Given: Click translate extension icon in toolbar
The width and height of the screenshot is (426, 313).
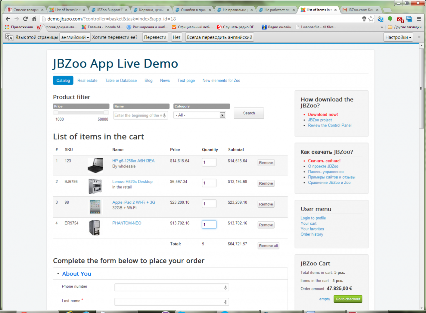Looking at the screenshot, I should (x=380, y=19).
